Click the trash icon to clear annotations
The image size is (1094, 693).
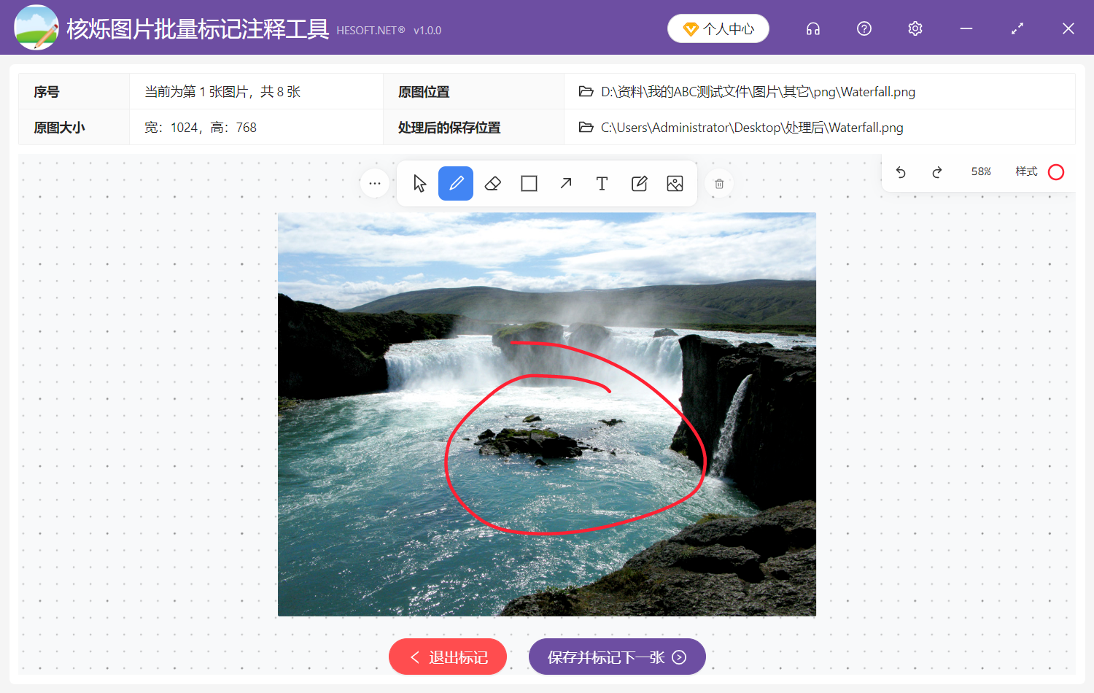719,183
